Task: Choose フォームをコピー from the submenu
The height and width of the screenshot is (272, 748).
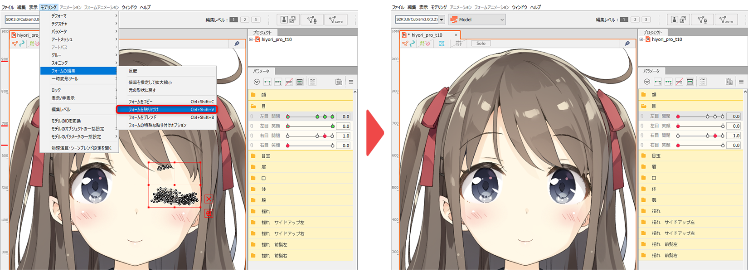Action: [141, 102]
